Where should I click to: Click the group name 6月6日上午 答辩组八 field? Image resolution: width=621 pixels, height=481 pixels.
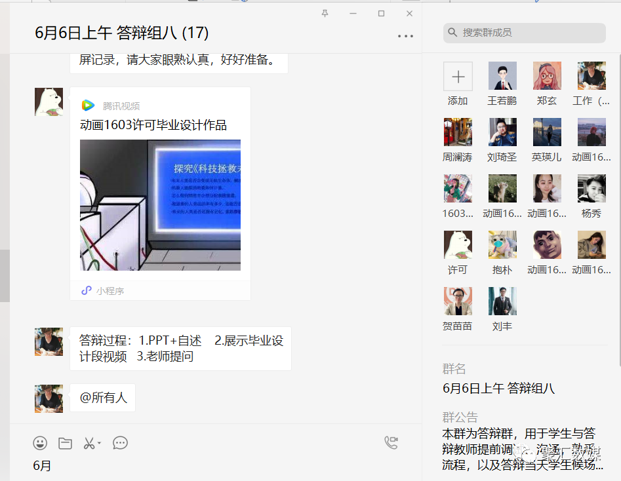tap(498, 389)
